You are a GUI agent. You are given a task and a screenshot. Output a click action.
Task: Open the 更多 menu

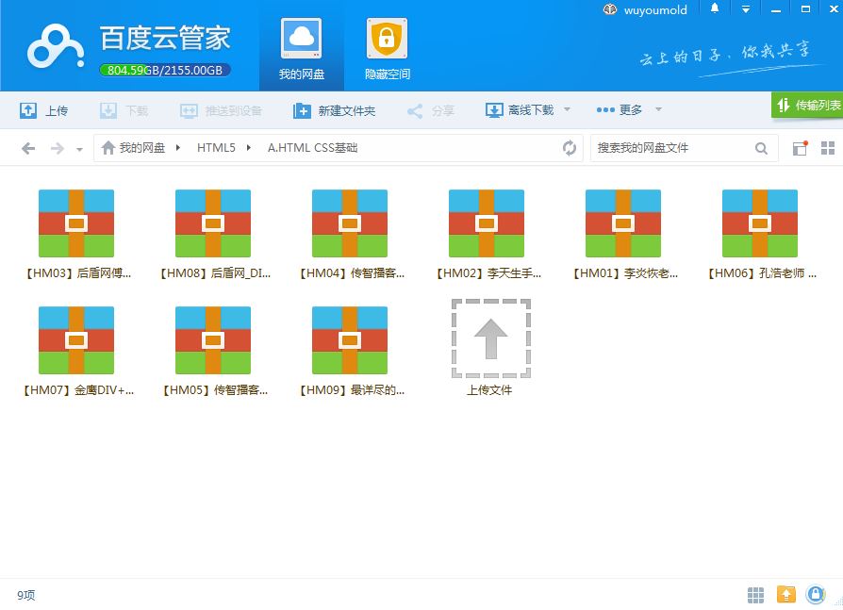pos(620,109)
